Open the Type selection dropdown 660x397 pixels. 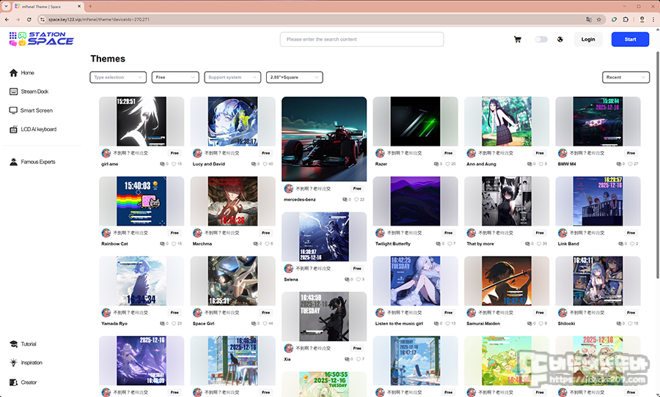[118, 78]
